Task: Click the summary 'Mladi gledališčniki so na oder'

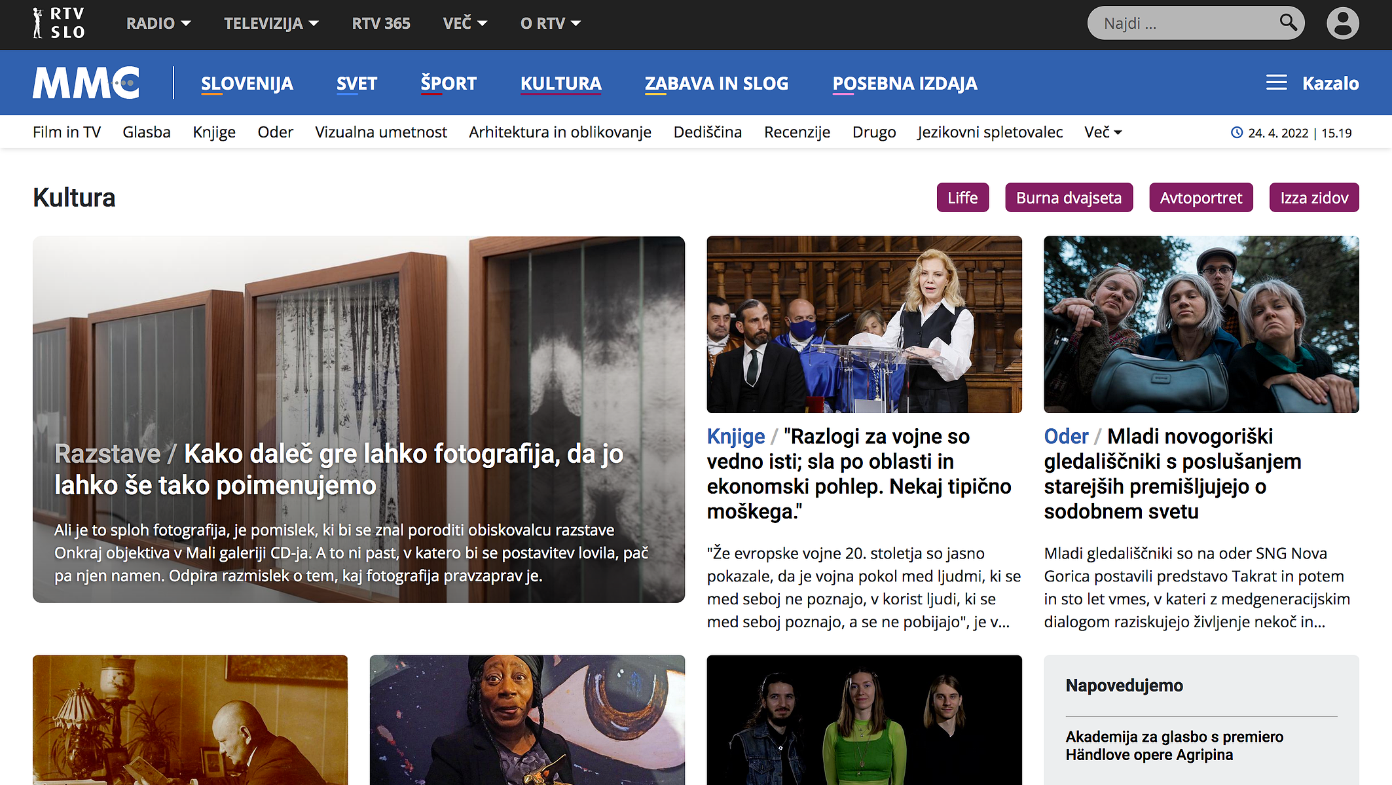Action: tap(1197, 587)
